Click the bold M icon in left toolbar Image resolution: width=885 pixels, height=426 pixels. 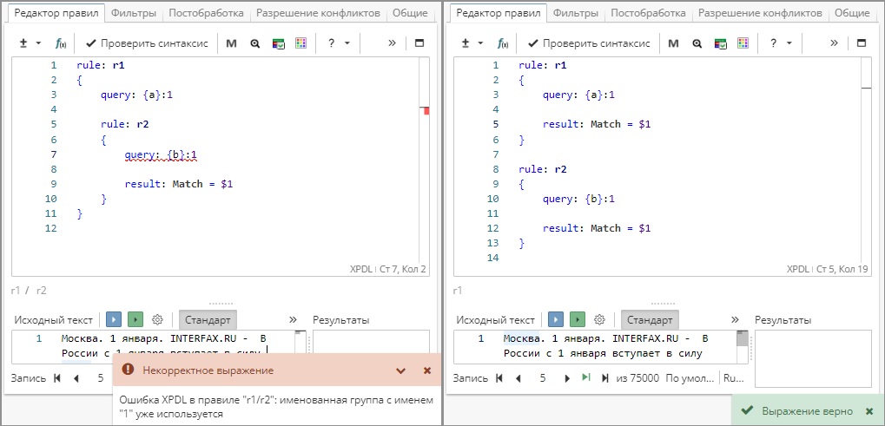231,43
